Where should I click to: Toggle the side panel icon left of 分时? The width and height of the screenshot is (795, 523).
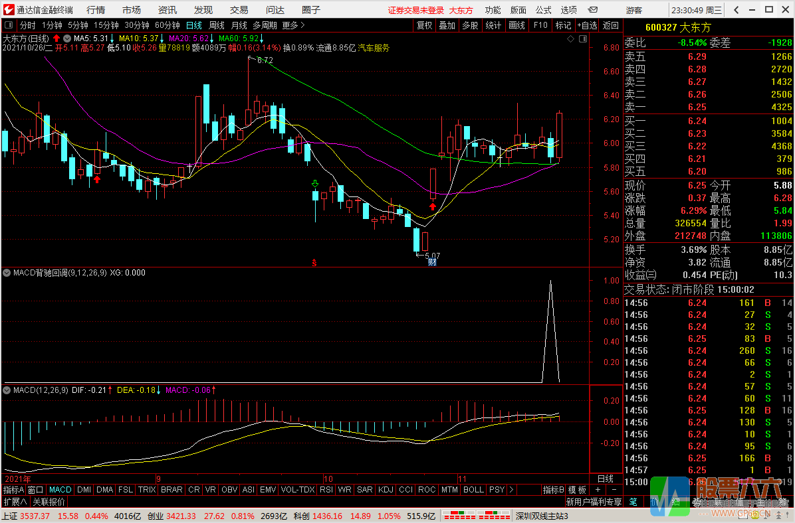tap(9, 25)
